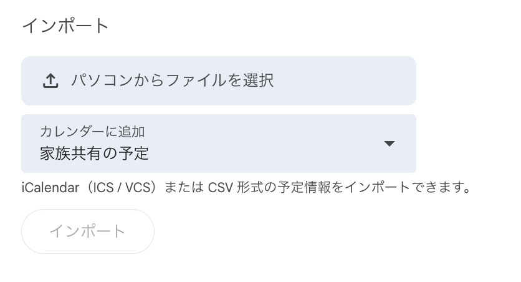The height and width of the screenshot is (282, 521).
Task: Click the パソコンからファイルを選択 label text
Action: pos(172,80)
